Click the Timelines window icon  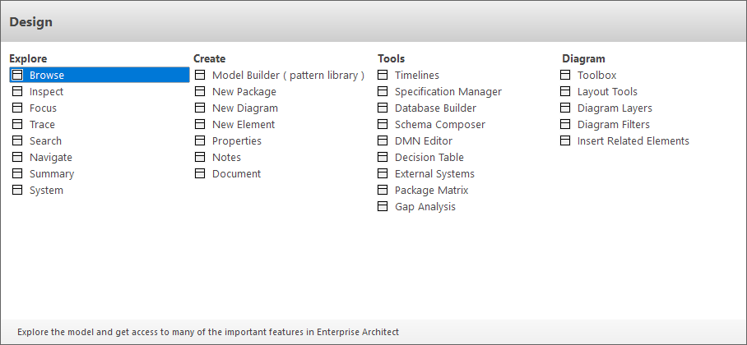click(x=383, y=75)
